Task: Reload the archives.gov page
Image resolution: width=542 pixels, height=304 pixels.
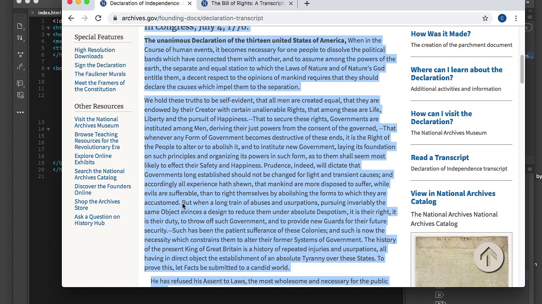Action: 98,18
